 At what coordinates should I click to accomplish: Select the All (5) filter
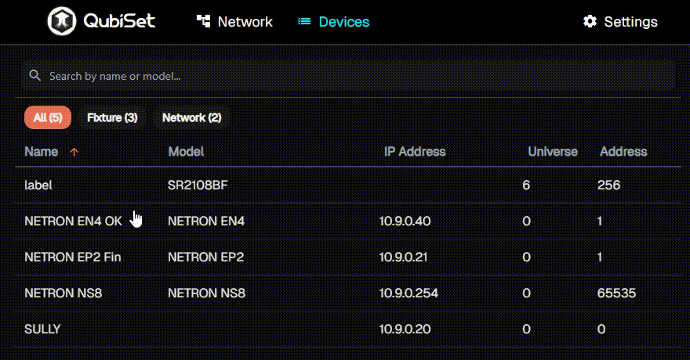[48, 117]
